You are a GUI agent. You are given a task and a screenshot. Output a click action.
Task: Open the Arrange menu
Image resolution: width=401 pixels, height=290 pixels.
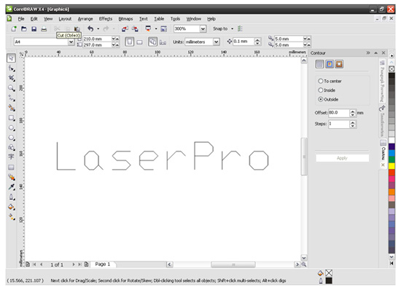[x=85, y=19]
